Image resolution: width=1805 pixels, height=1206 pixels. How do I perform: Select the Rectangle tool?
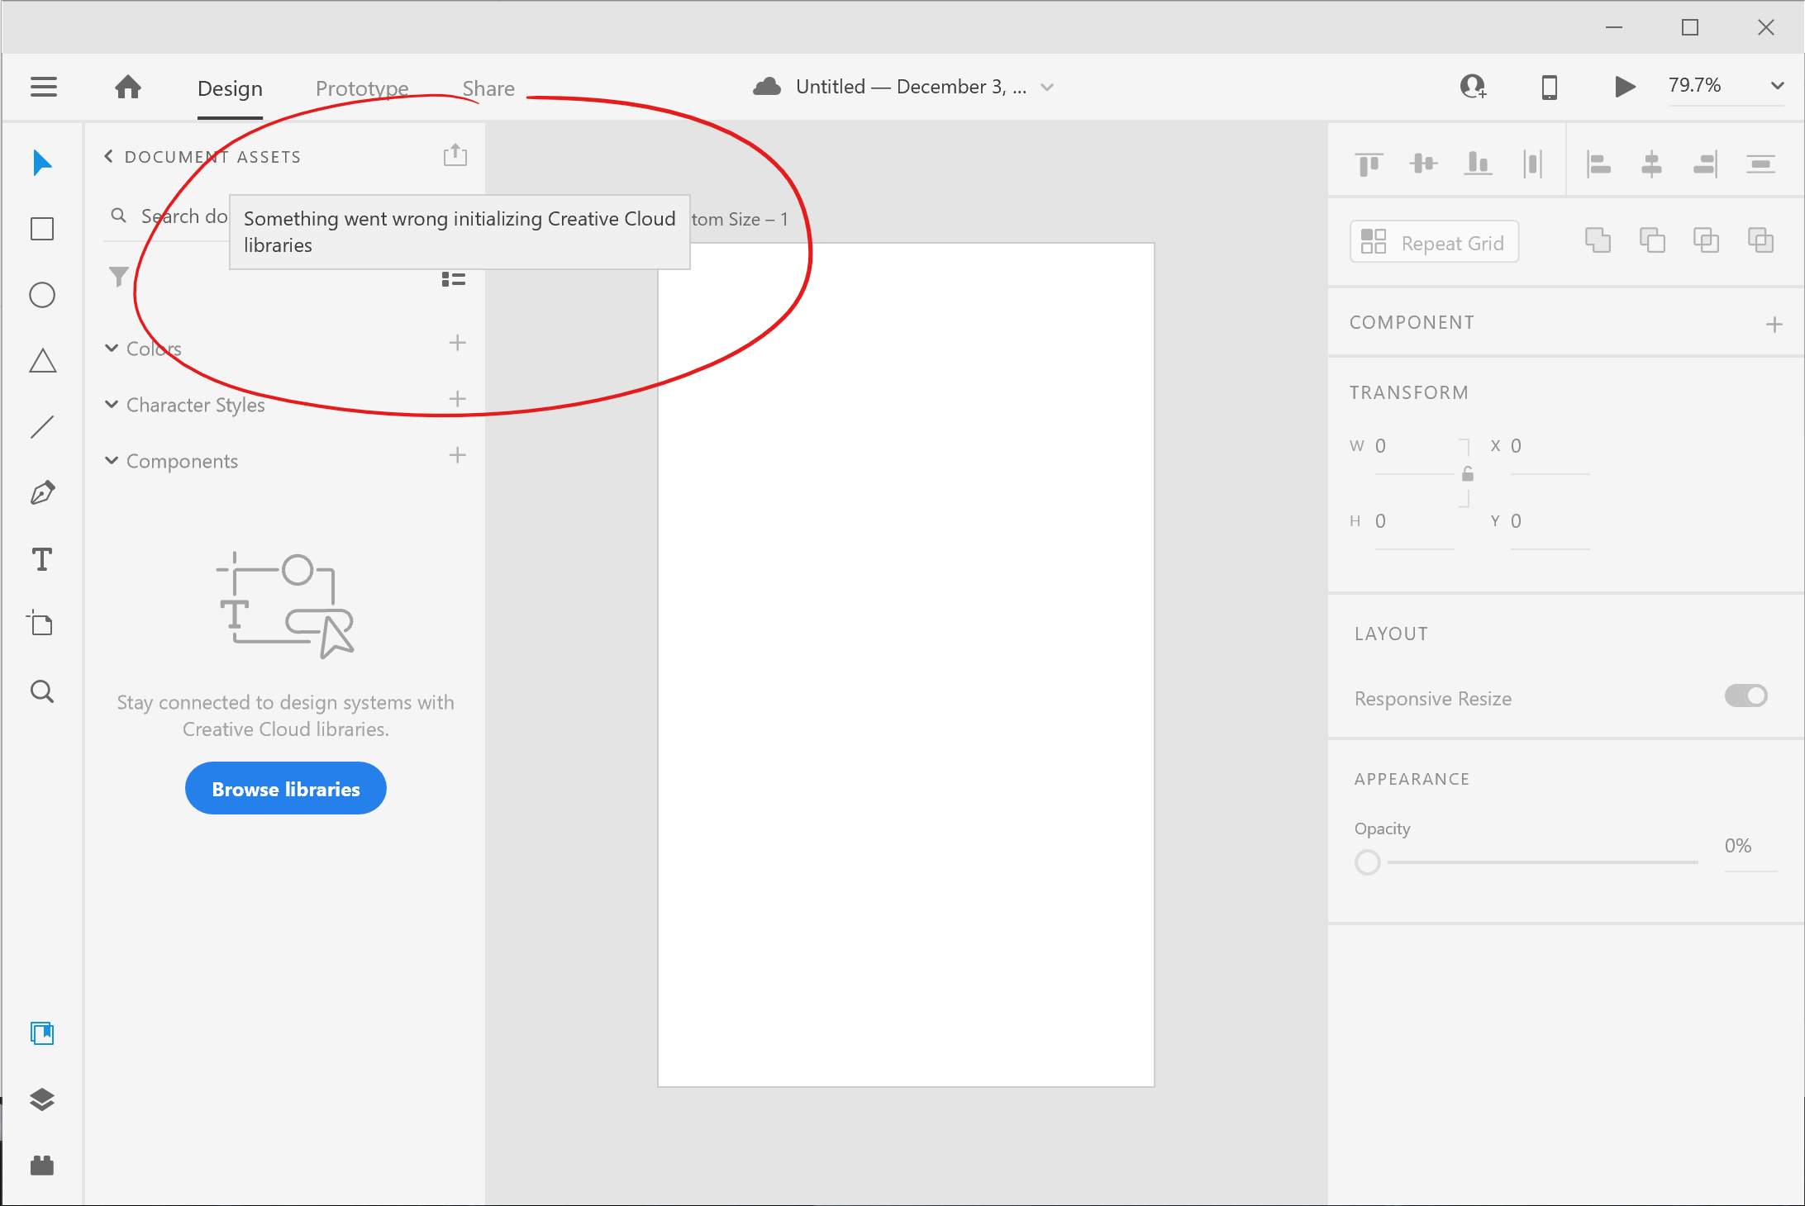click(41, 229)
